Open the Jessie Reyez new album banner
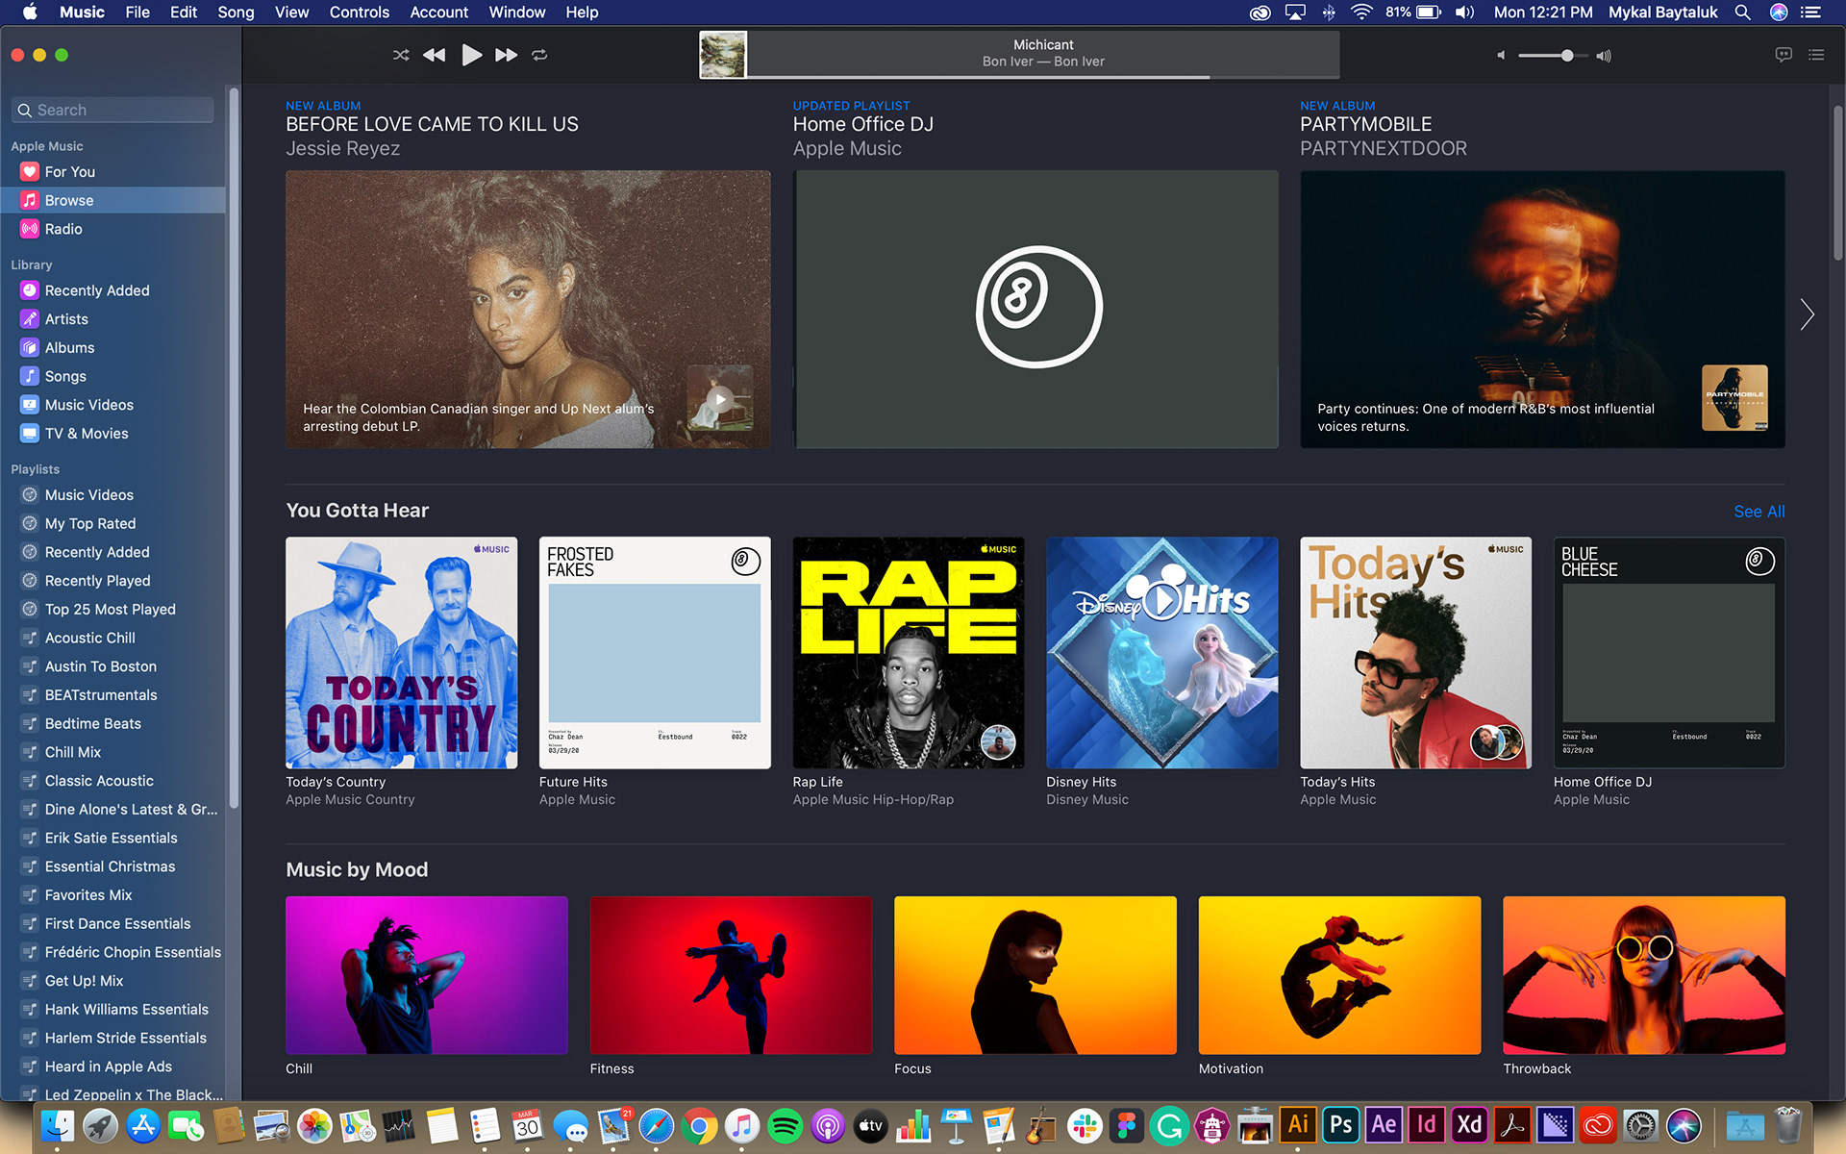1846x1154 pixels. (x=528, y=310)
